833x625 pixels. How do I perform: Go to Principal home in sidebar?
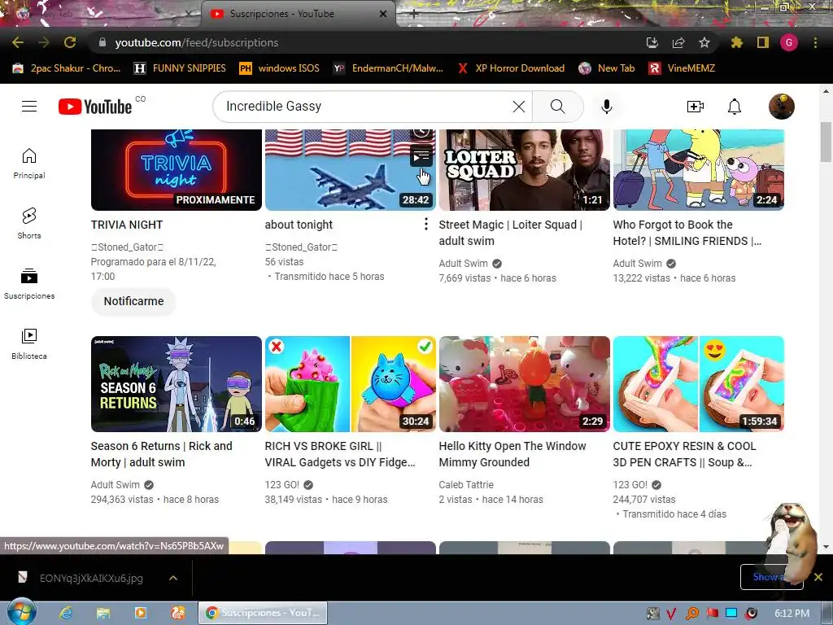(29, 164)
